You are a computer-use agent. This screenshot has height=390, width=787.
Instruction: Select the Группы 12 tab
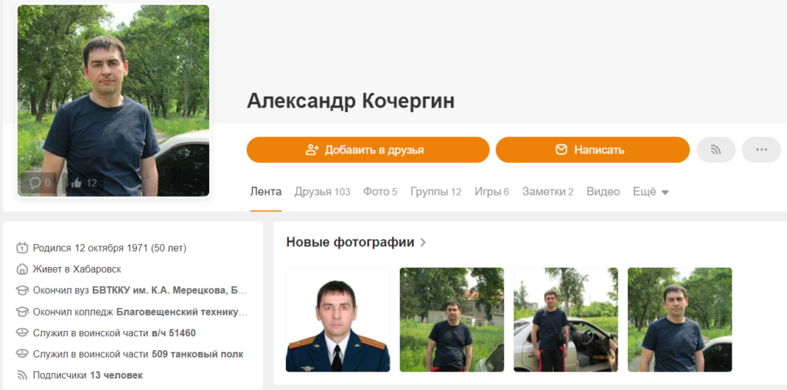436,192
